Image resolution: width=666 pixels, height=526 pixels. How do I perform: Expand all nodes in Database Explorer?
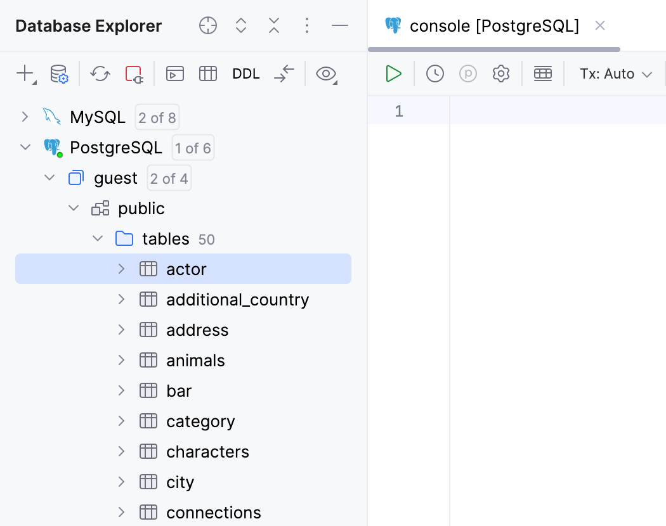pyautogui.click(x=240, y=25)
